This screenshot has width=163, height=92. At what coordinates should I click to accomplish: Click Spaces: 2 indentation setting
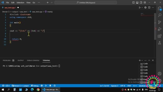[x=115, y=86]
